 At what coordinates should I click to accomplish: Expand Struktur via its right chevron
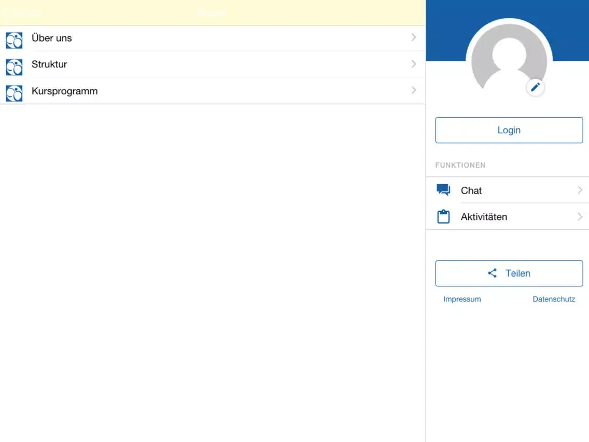[414, 64]
